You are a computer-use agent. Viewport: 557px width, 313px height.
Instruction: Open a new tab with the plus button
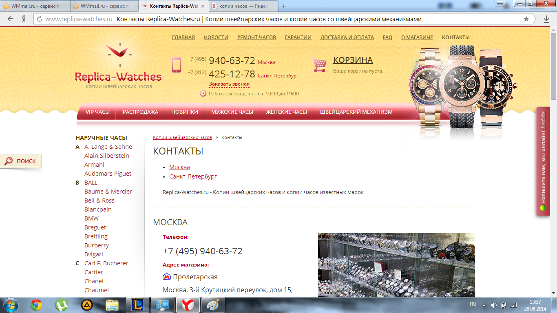284,6
